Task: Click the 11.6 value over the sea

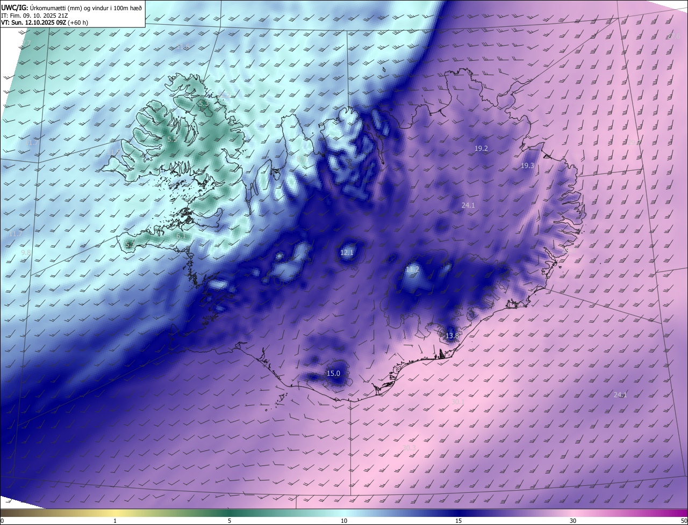Action: coord(182,47)
